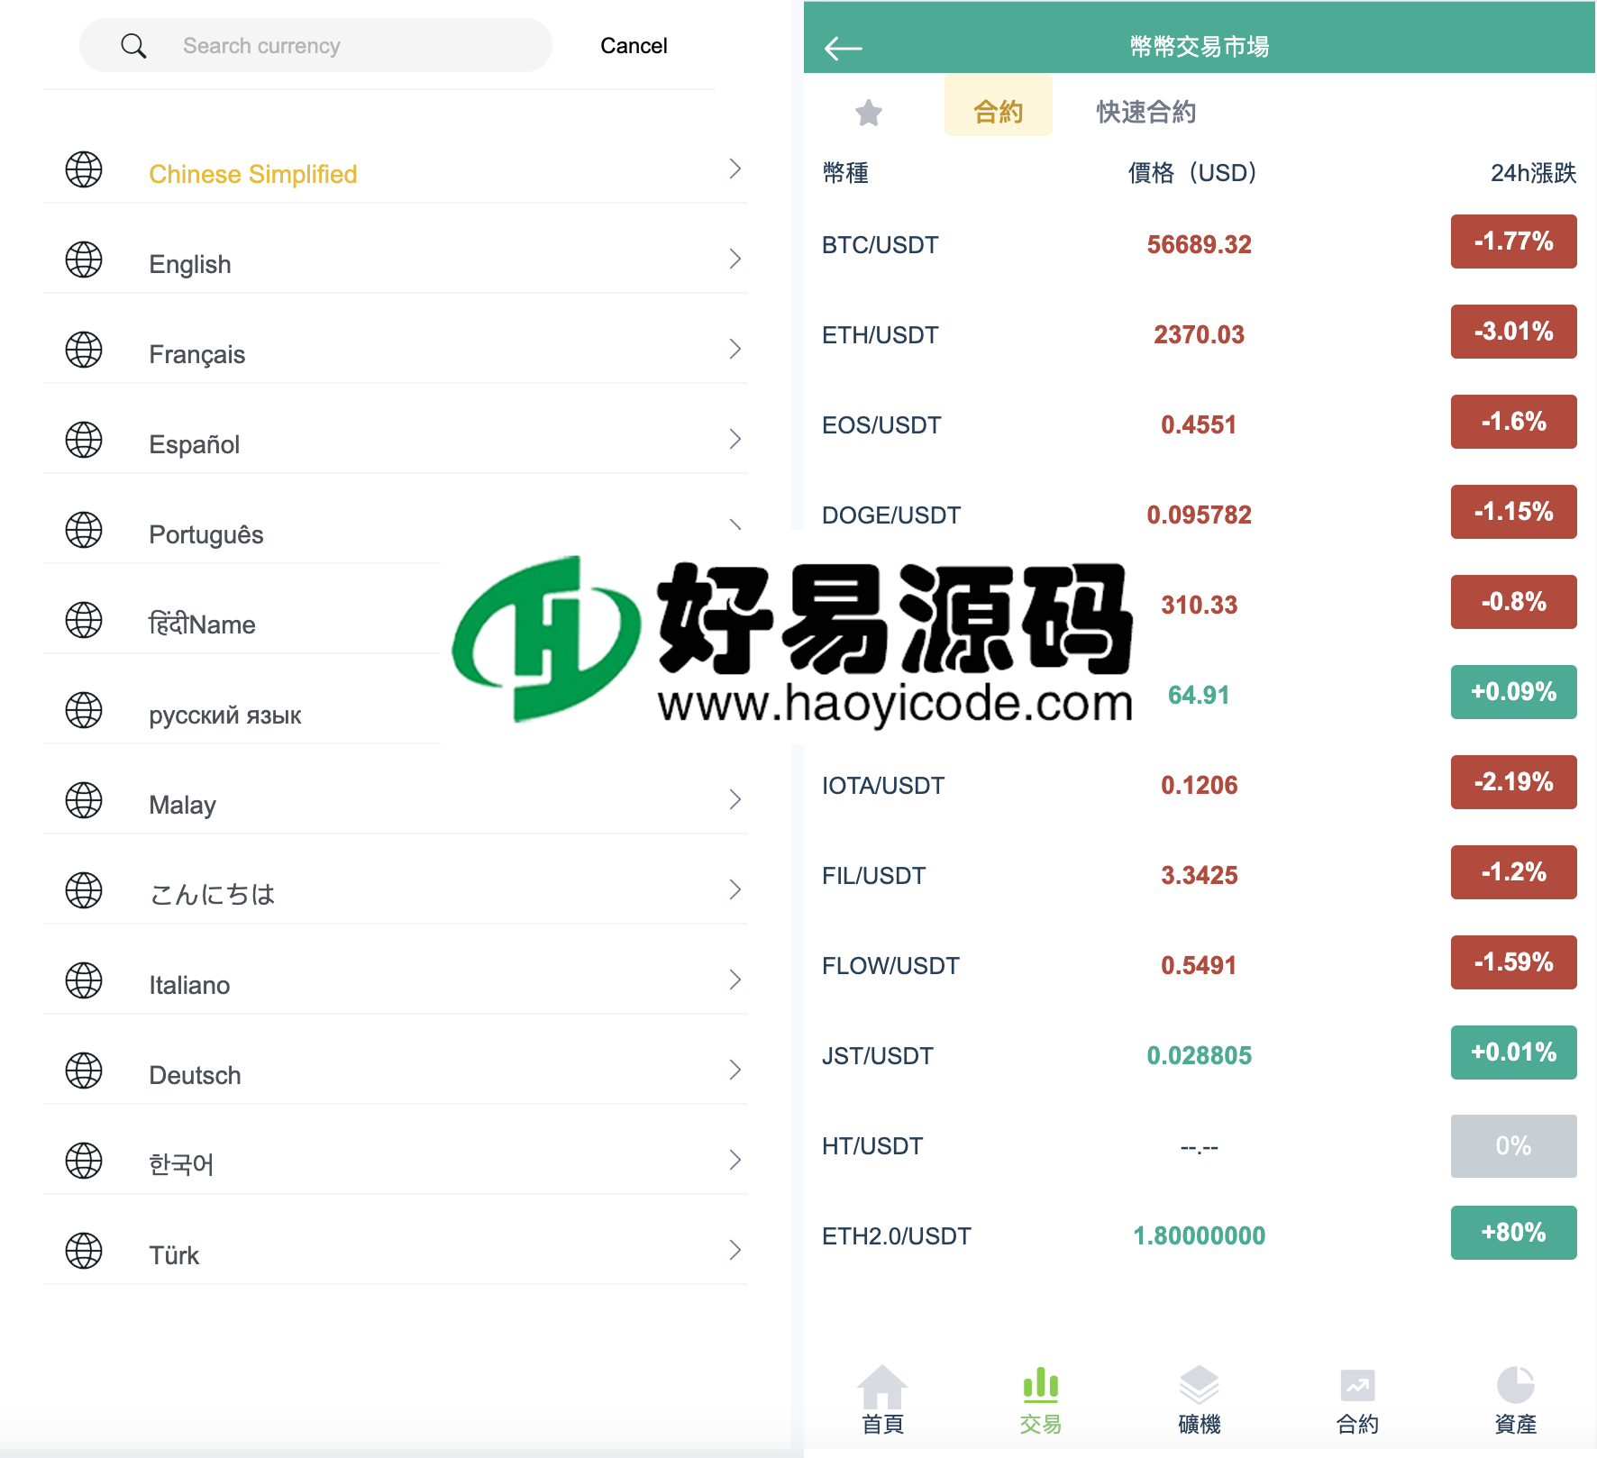Open 交易 trade in bottom navigation
Image resolution: width=1597 pixels, height=1458 pixels.
pos(1041,1399)
